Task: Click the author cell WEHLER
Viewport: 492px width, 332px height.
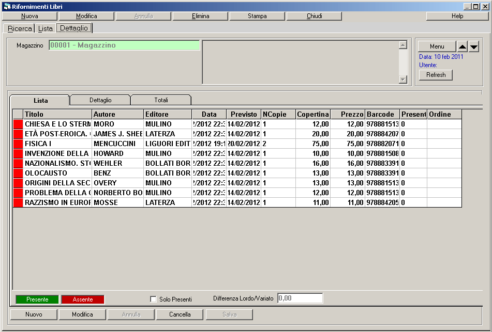Action: click(117, 164)
